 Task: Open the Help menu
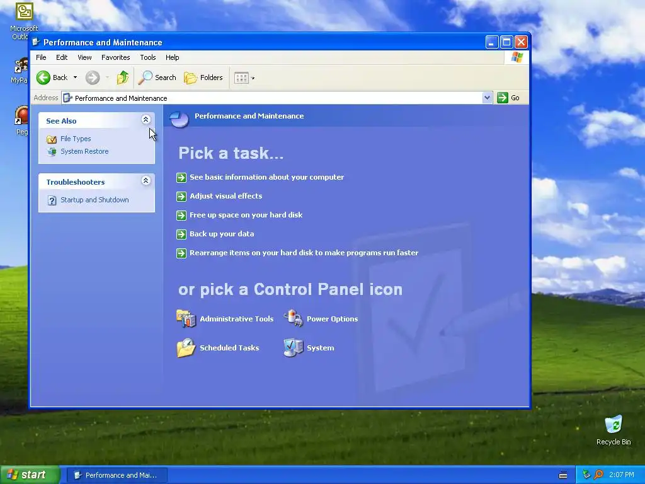173,57
